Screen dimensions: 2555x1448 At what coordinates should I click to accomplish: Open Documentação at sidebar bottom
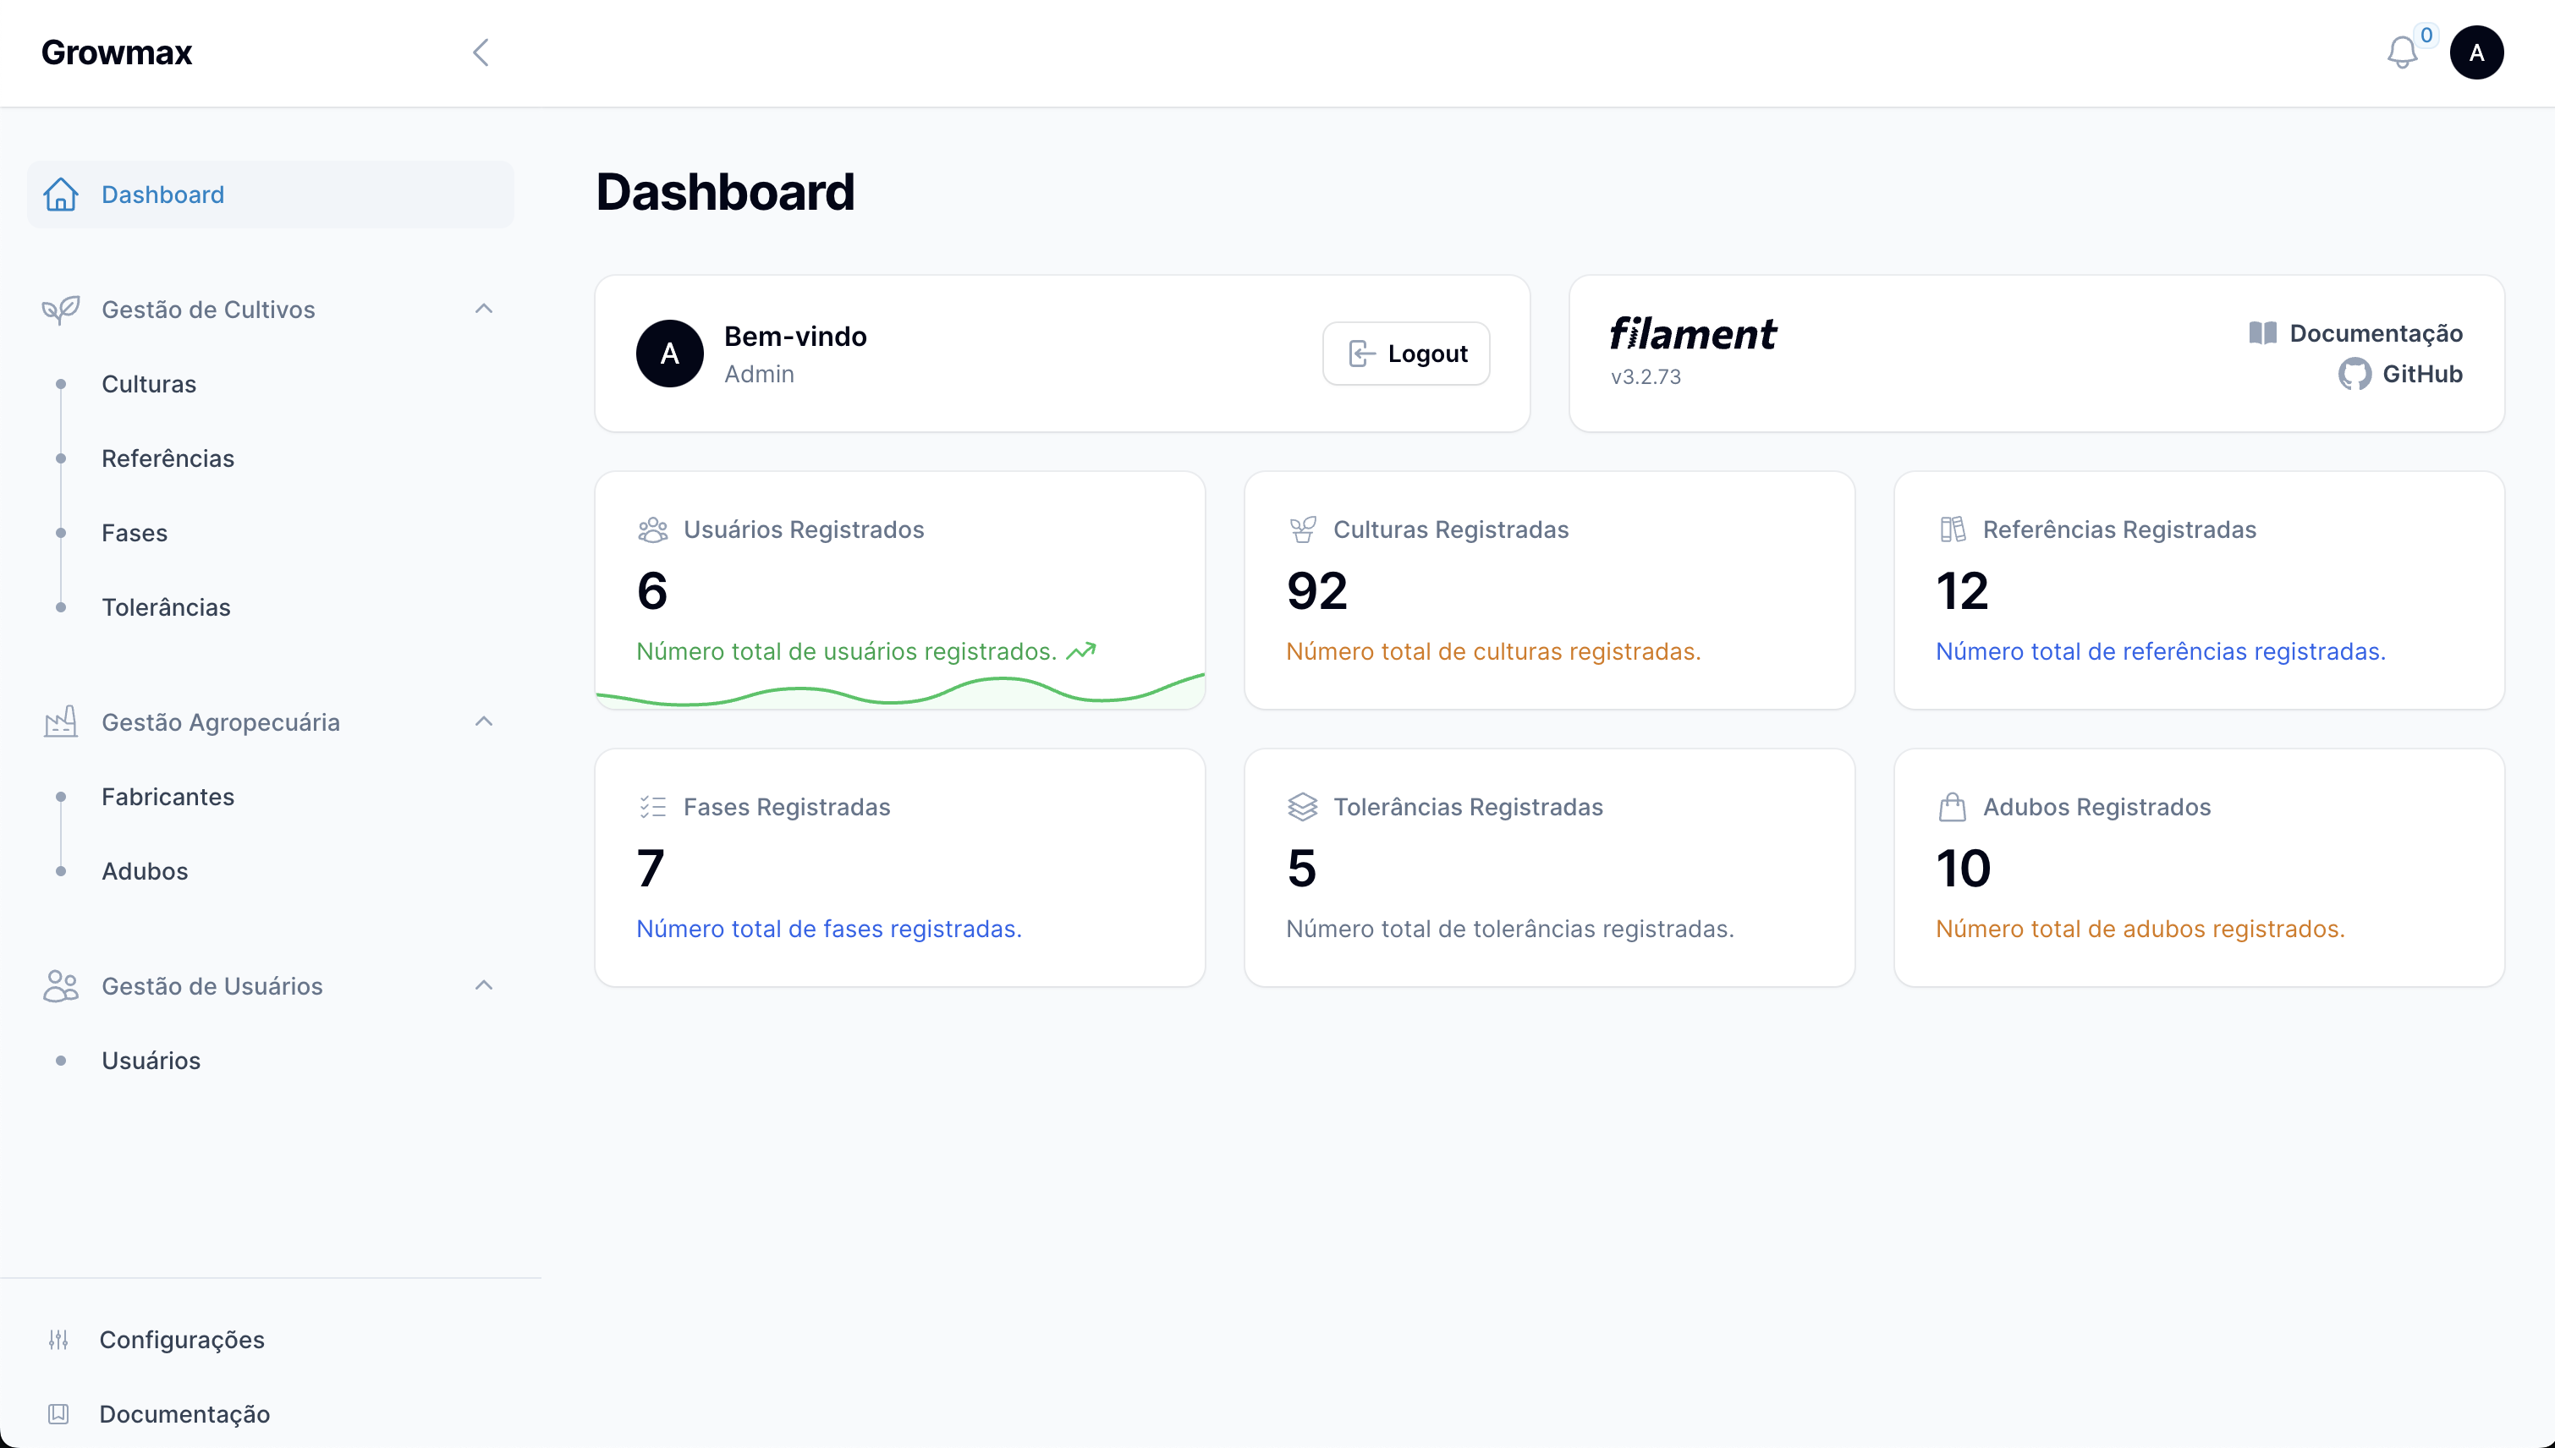tap(185, 1413)
